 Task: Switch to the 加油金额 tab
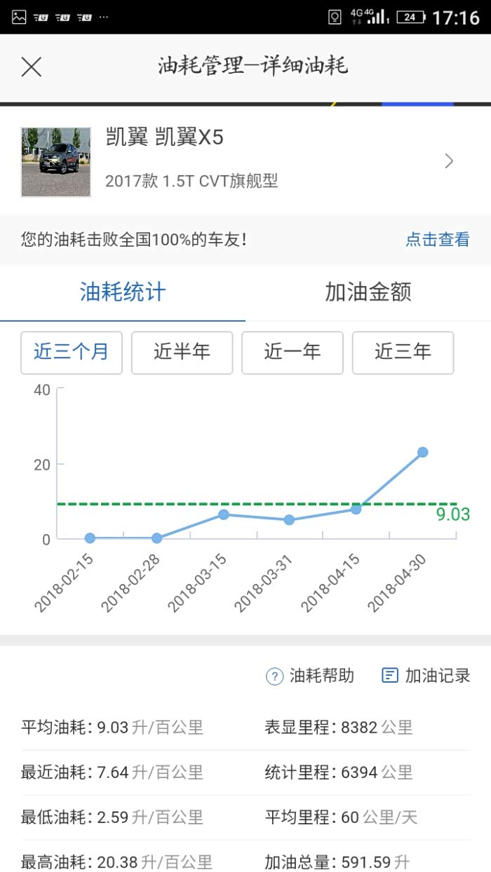pos(368,292)
